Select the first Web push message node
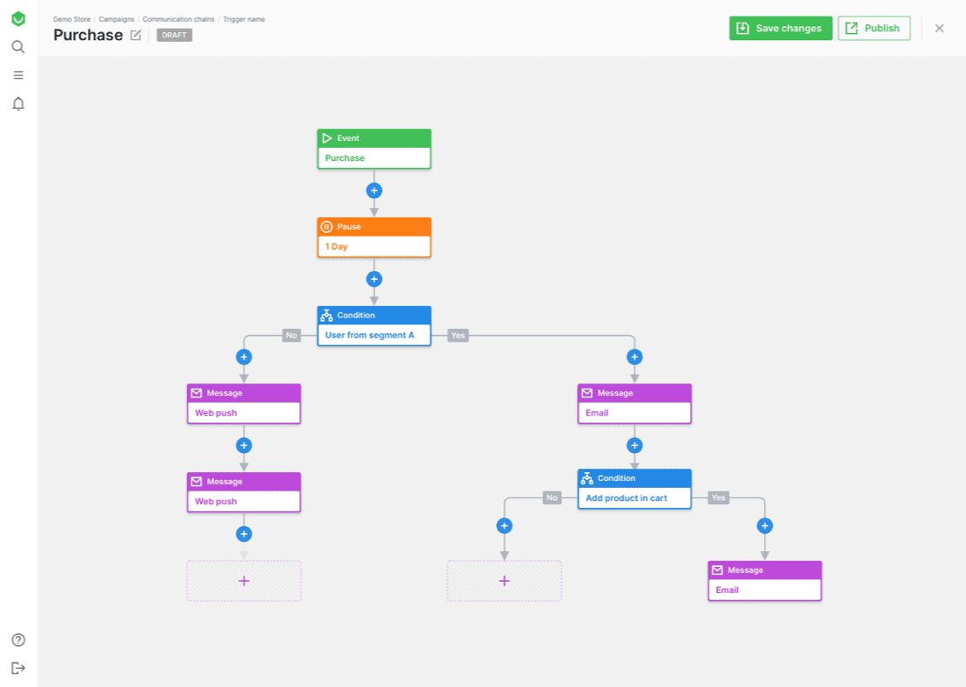The image size is (966, 687). tap(244, 404)
